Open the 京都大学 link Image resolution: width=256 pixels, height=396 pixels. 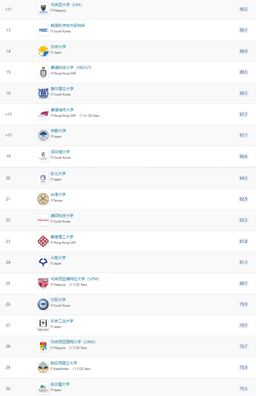pos(58,131)
